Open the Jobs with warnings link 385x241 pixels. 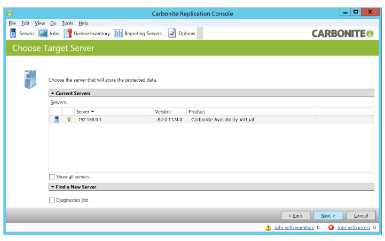point(294,228)
